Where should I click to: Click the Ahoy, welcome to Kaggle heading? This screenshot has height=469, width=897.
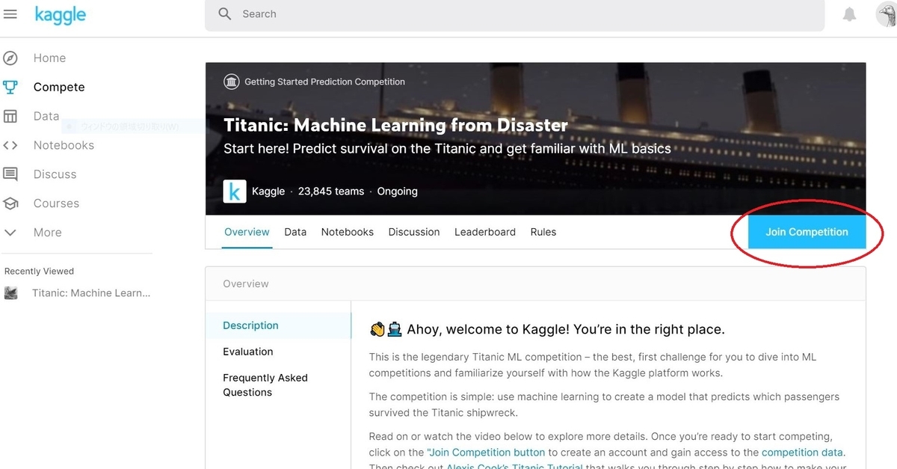pos(566,329)
